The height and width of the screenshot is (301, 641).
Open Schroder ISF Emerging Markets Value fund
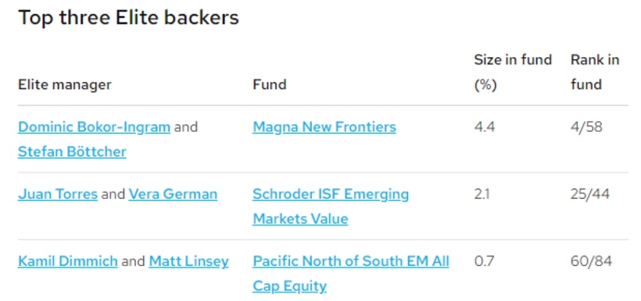(x=331, y=206)
